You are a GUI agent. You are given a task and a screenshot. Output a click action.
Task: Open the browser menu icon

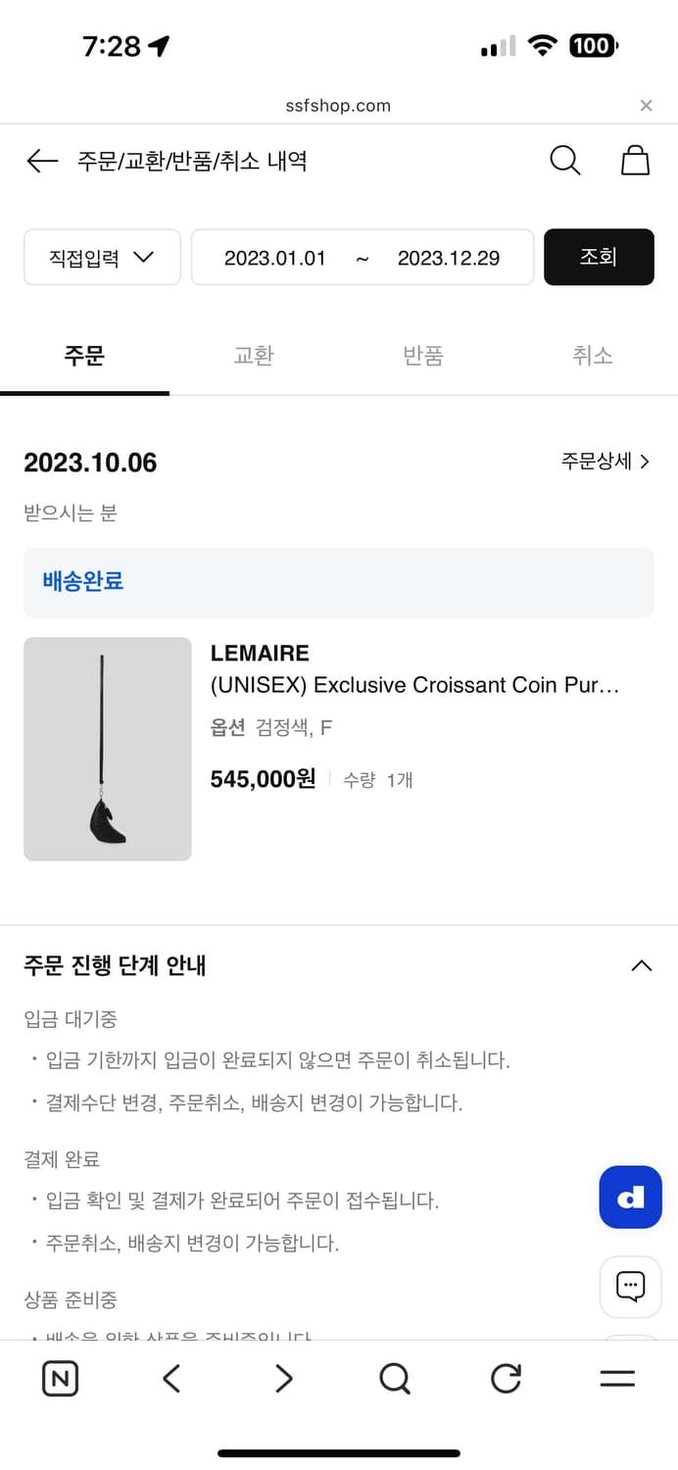click(617, 1378)
